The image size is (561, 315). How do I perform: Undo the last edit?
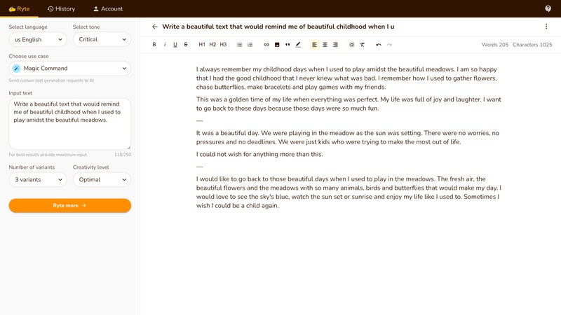click(x=379, y=45)
